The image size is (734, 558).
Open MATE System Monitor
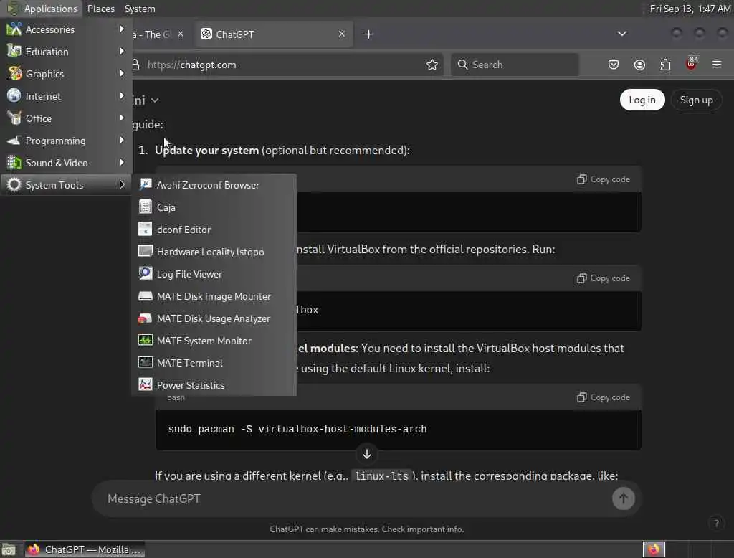click(214, 341)
